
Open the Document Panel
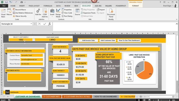click(x=111, y=13)
